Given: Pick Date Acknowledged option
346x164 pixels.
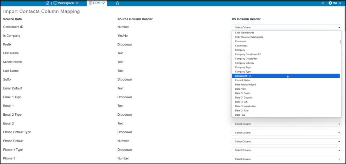Looking at the screenshot, I should click(286, 84).
